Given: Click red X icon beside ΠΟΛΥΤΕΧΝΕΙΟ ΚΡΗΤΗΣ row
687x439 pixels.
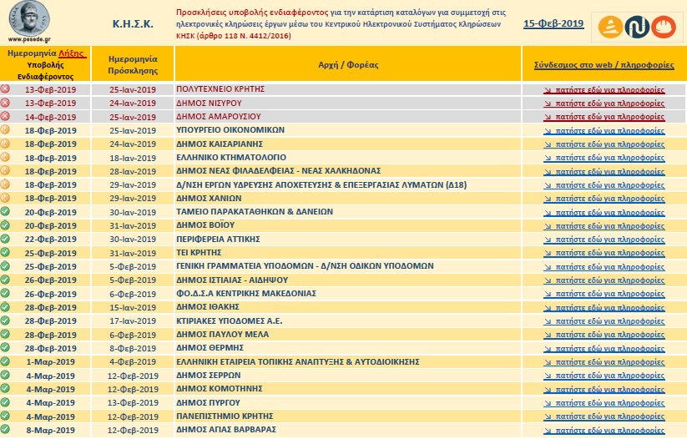Looking at the screenshot, I should [6, 88].
